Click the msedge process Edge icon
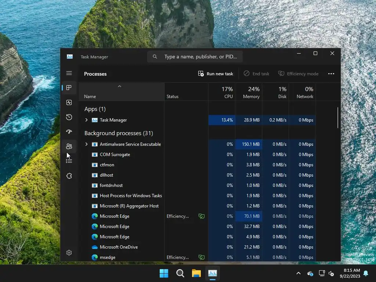This screenshot has height=282, width=376. click(x=95, y=257)
